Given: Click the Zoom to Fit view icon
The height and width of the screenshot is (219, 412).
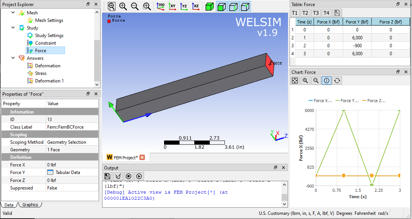Looking at the screenshot, I should coord(112,6).
